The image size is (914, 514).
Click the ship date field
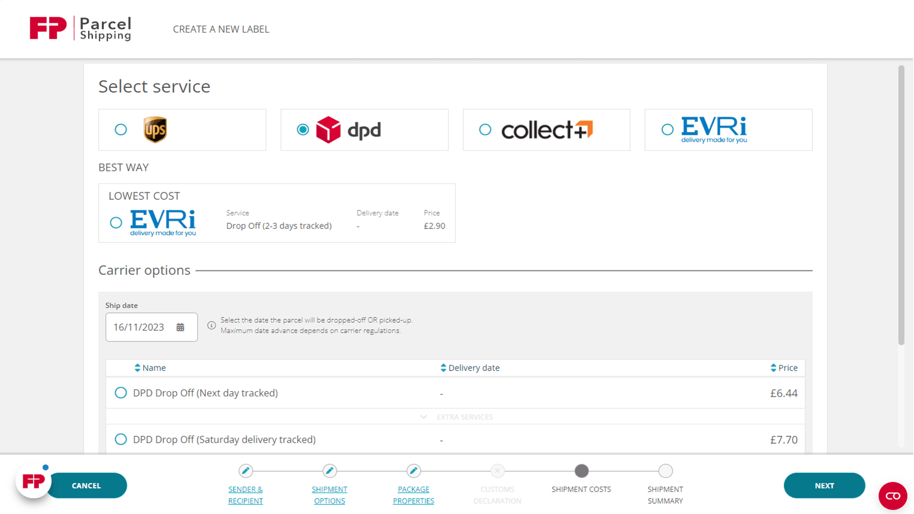click(143, 327)
